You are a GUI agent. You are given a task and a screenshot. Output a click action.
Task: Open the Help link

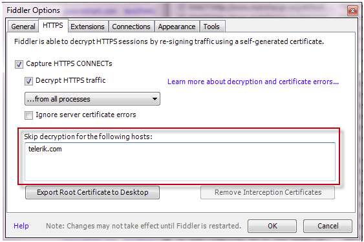pos(21,226)
